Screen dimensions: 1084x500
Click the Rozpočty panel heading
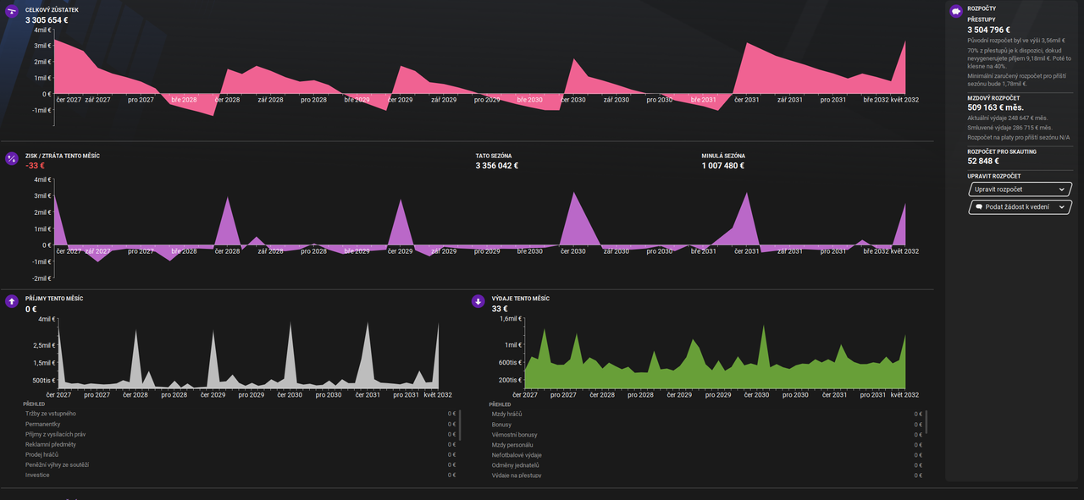pyautogui.click(x=982, y=8)
